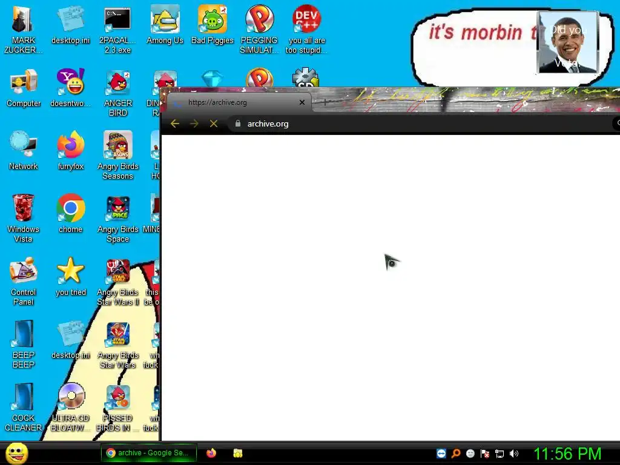The image size is (620, 465).
Task: Open the volume speaker tray icon
Action: coord(514,453)
